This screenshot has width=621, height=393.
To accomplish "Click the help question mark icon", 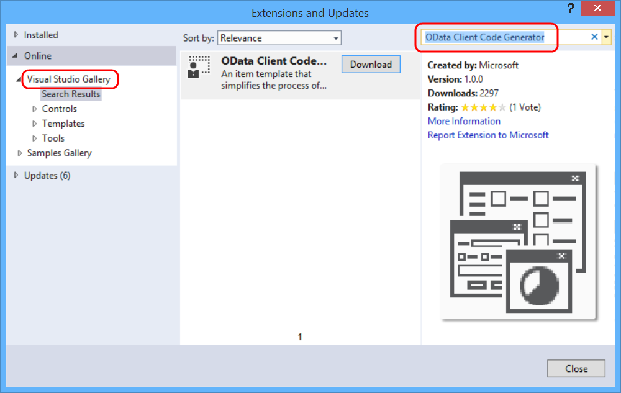I will [x=570, y=9].
